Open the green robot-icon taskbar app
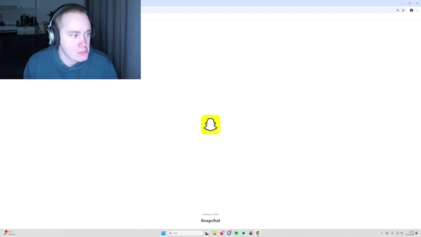This screenshot has width=421, height=237. 243,233
